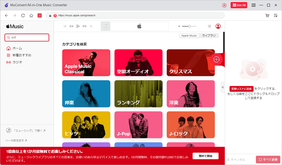Viewport: 282px width, 165px height.
Task: Toggle shuffle playback
Action: (65, 26)
